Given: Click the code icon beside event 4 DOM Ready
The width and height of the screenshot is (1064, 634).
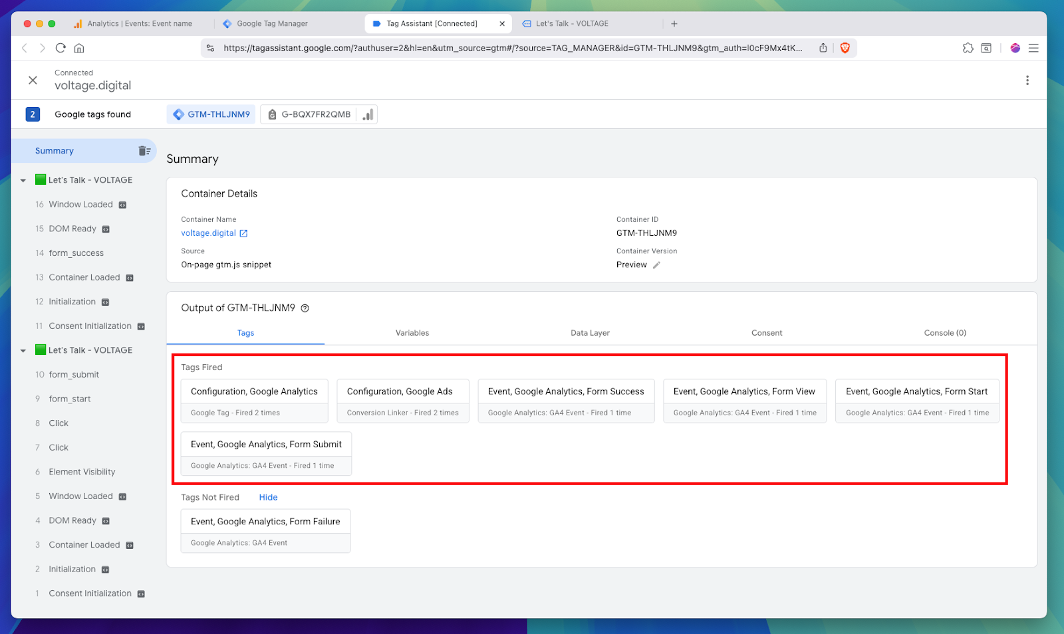Looking at the screenshot, I should tap(106, 521).
